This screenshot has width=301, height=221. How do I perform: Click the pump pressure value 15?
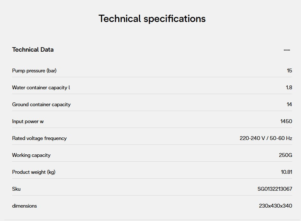click(289, 71)
